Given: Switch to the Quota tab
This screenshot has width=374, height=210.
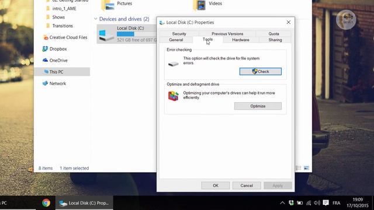Looking at the screenshot, I should click(273, 34).
